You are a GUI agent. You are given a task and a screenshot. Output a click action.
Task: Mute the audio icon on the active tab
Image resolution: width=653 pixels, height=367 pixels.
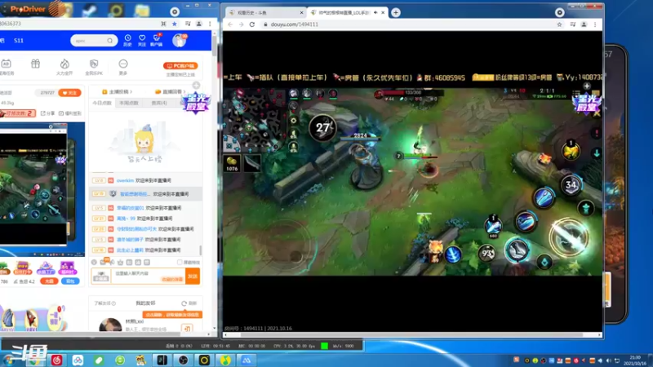[x=375, y=12]
